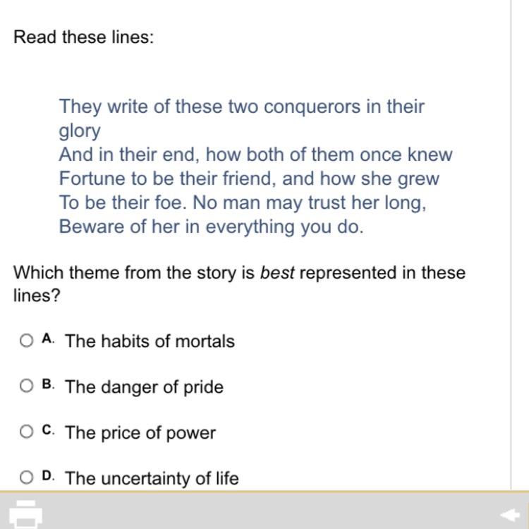Choose 'The uncertainty of life' answer text
Image resolution: width=529 pixels, height=529 pixels.
pos(152,478)
